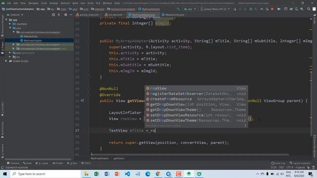Open the Profiler tool window
Viewport: 317px width, 178px height.
[x=58, y=163]
